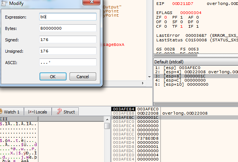Click the Modify dialog title icon
The height and width of the screenshot is (162, 238).
tap(4, 3)
